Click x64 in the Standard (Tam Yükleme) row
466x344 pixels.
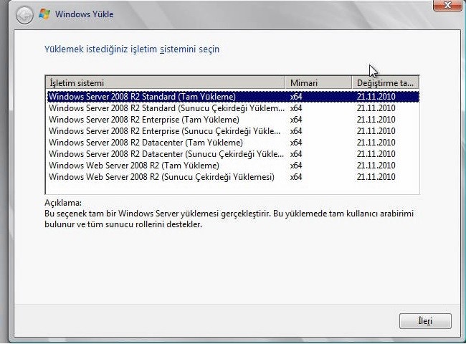(x=296, y=97)
